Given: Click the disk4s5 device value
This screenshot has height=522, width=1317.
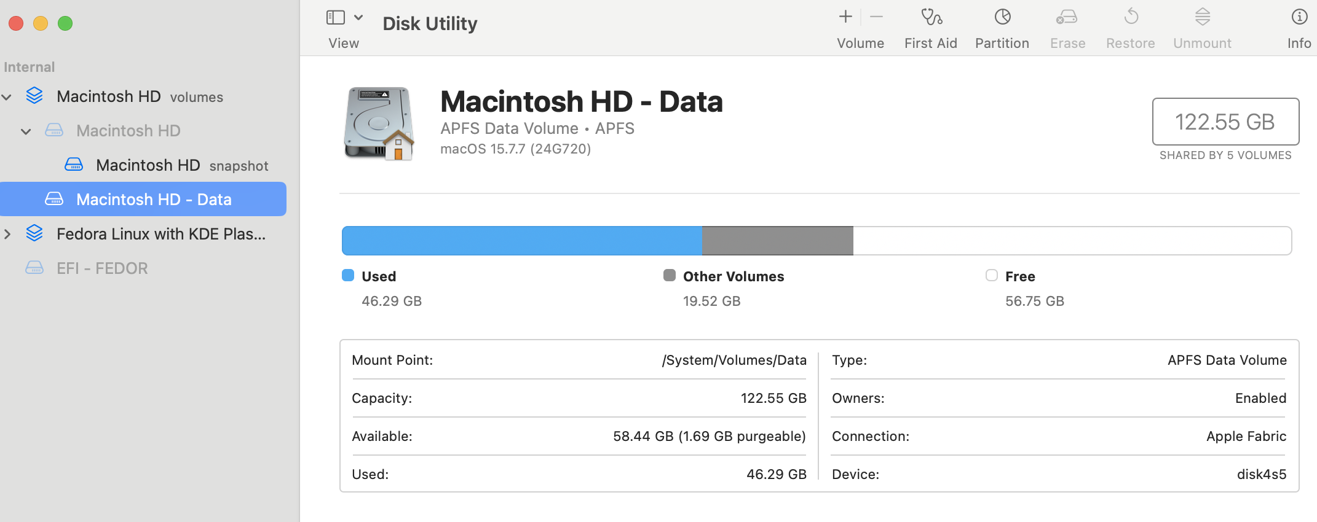Looking at the screenshot, I should [1262, 475].
